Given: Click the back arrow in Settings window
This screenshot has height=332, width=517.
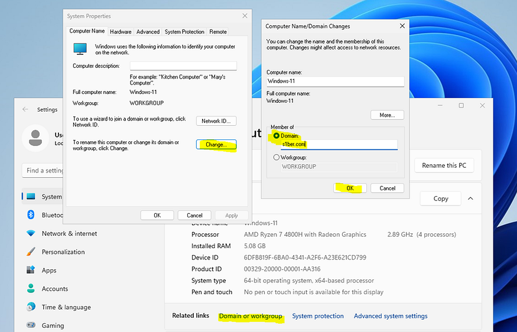Looking at the screenshot, I should tap(25, 109).
